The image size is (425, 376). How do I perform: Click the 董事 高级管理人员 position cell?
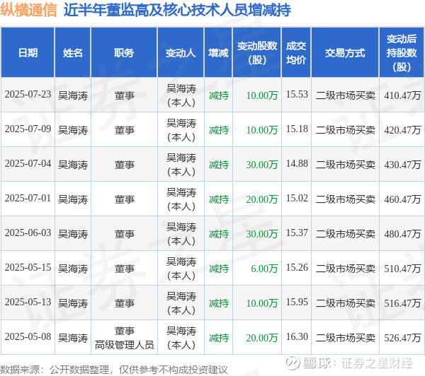coord(124,338)
